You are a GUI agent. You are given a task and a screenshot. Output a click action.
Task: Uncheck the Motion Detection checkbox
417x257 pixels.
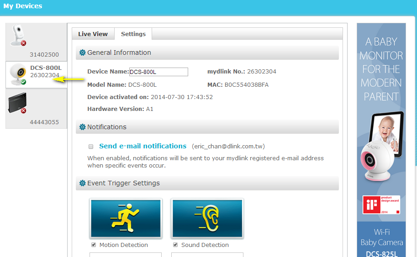coord(94,245)
